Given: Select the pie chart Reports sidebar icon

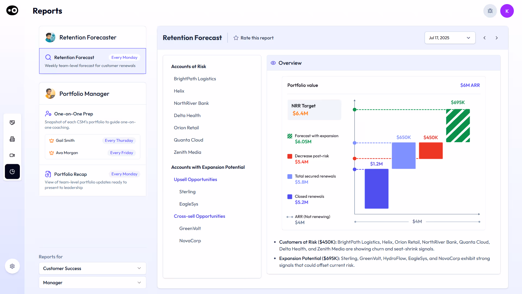Looking at the screenshot, I should [x=12, y=171].
